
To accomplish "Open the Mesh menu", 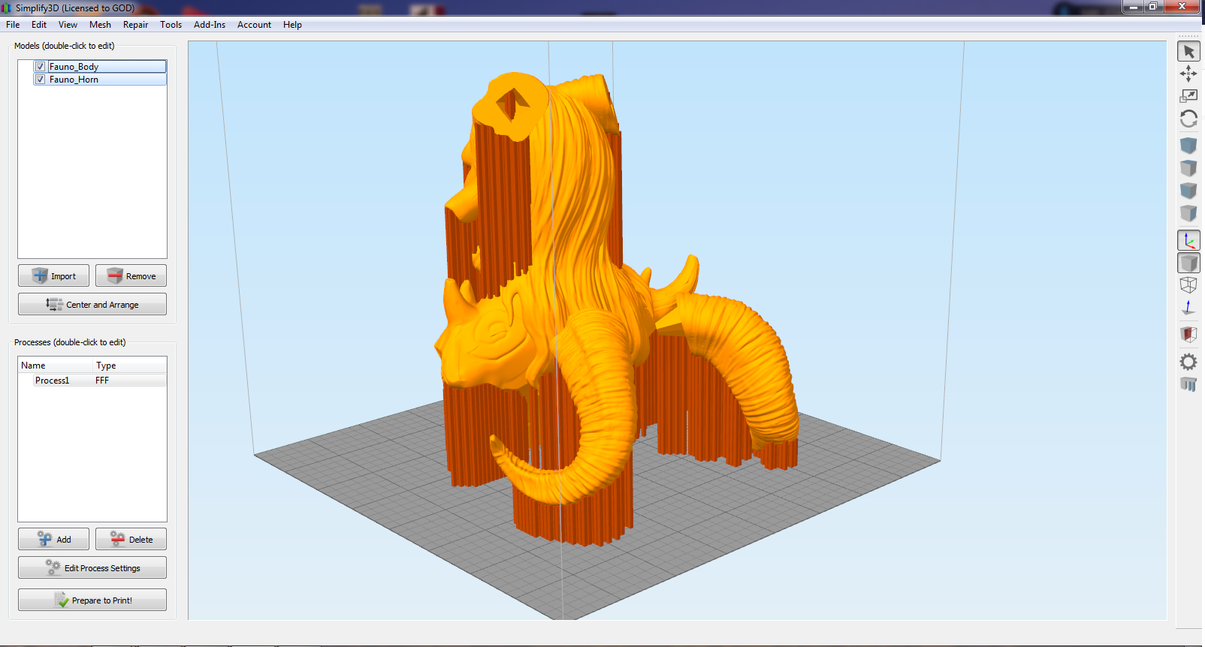I will 100,25.
